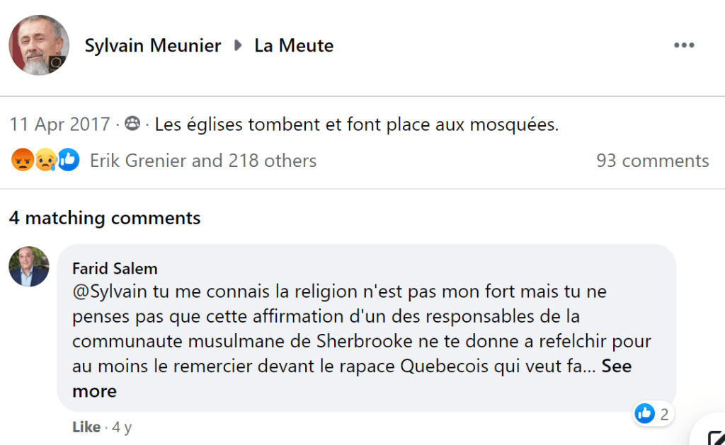The image size is (725, 445).
Task: Show who reacted: Erik Grenier and 218 others
Action: (x=203, y=161)
